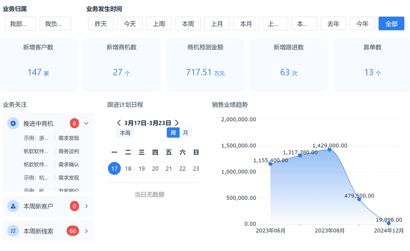
Task: Filter by 昨天
Action: click(x=101, y=24)
